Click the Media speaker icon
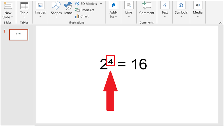The width and height of the screenshot is (224, 126). (198, 5)
